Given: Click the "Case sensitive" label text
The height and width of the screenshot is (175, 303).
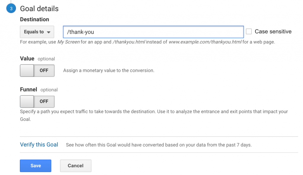Looking at the screenshot, I should (x=273, y=32).
